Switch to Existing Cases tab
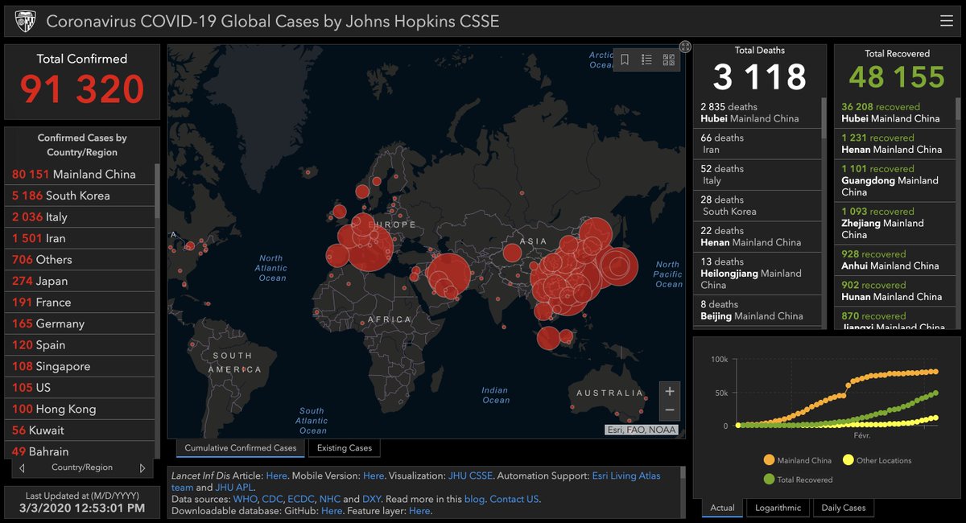 click(x=344, y=448)
